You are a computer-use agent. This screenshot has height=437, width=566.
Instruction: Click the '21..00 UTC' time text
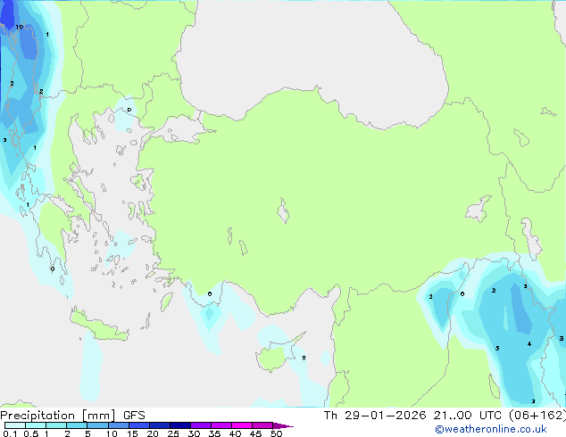coord(468,416)
